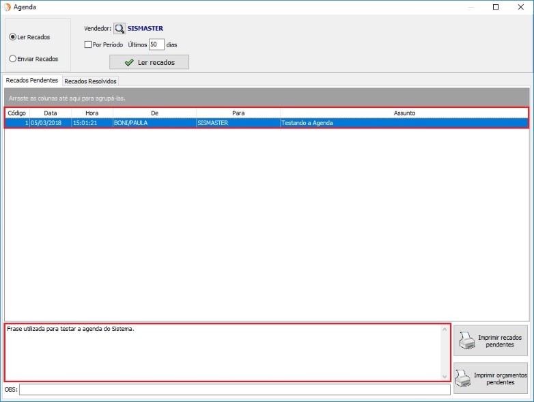Click into the OBS text field
Viewport: 534px width, 402px height.
point(234,390)
